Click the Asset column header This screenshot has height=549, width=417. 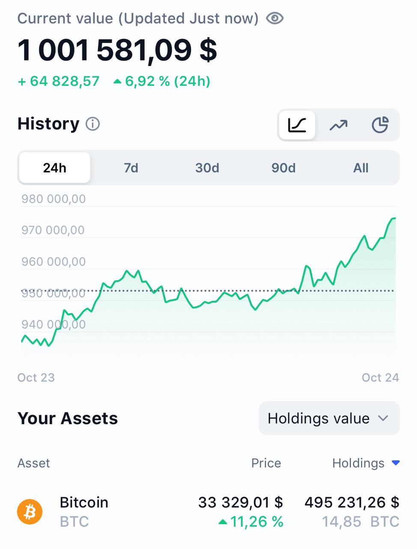(33, 463)
